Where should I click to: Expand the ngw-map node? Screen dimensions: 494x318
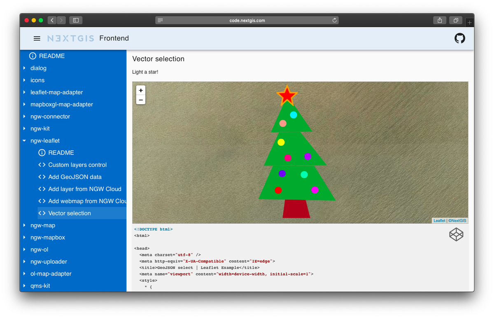coord(24,225)
